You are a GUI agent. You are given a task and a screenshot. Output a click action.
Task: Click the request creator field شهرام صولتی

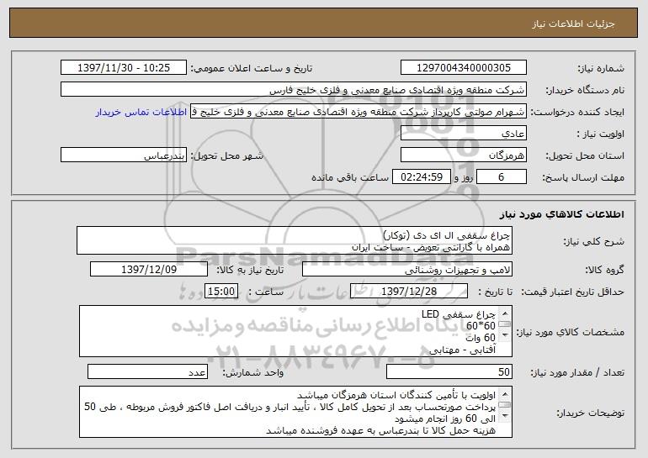[359, 112]
